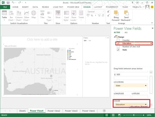Open the POWERPIVOT ribbon tab
This screenshot has height=117, width=155.
click(x=112, y=7)
